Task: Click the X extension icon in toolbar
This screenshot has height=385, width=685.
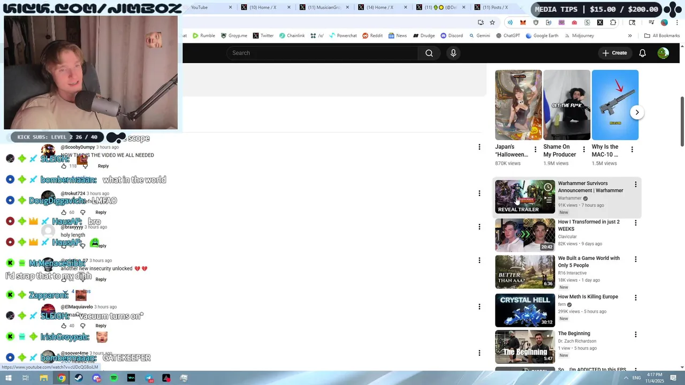Action: click(600, 22)
